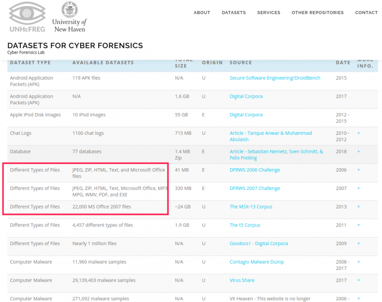Open The MSX-13 Corpus link

click(250, 206)
